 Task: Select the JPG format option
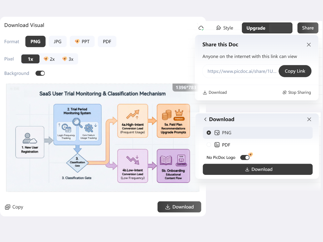point(57,41)
